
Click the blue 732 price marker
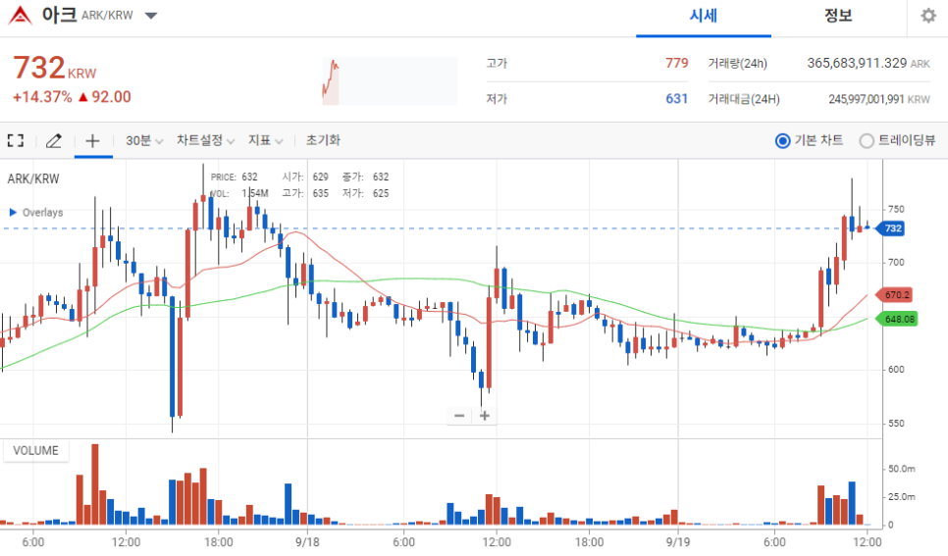[x=890, y=228]
